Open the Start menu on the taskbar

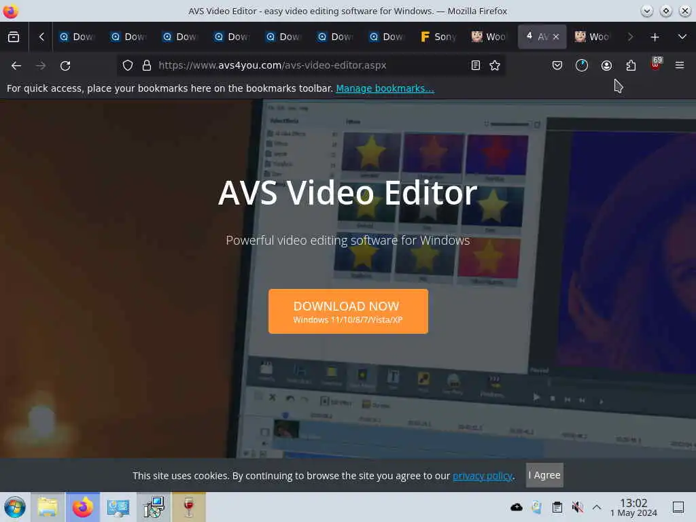(x=15, y=507)
